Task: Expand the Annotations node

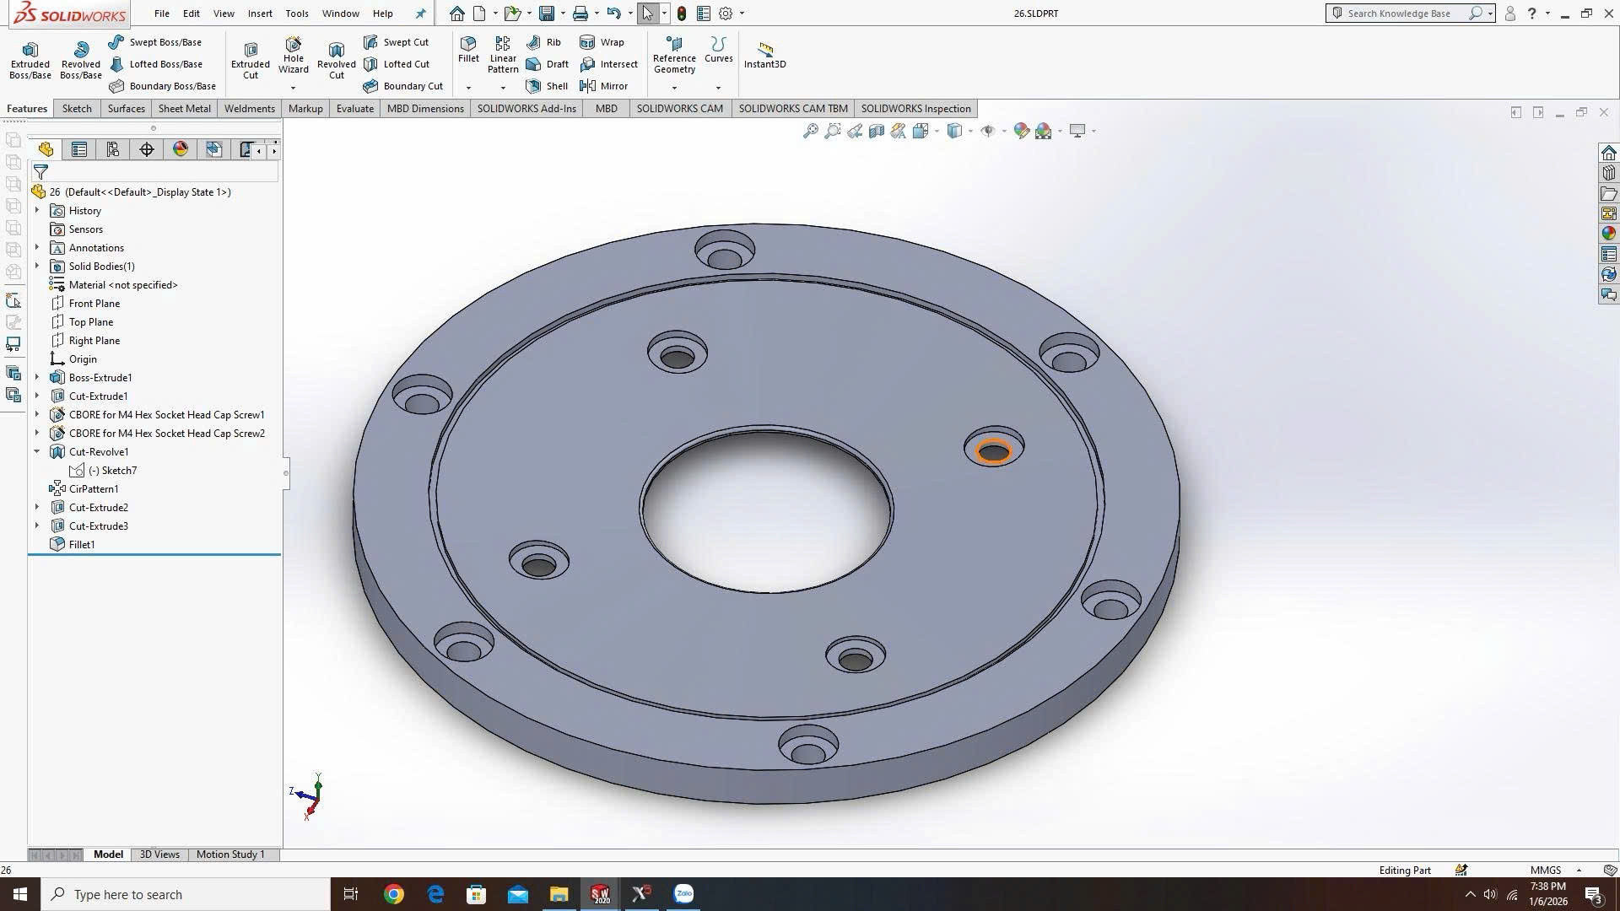Action: (x=37, y=248)
